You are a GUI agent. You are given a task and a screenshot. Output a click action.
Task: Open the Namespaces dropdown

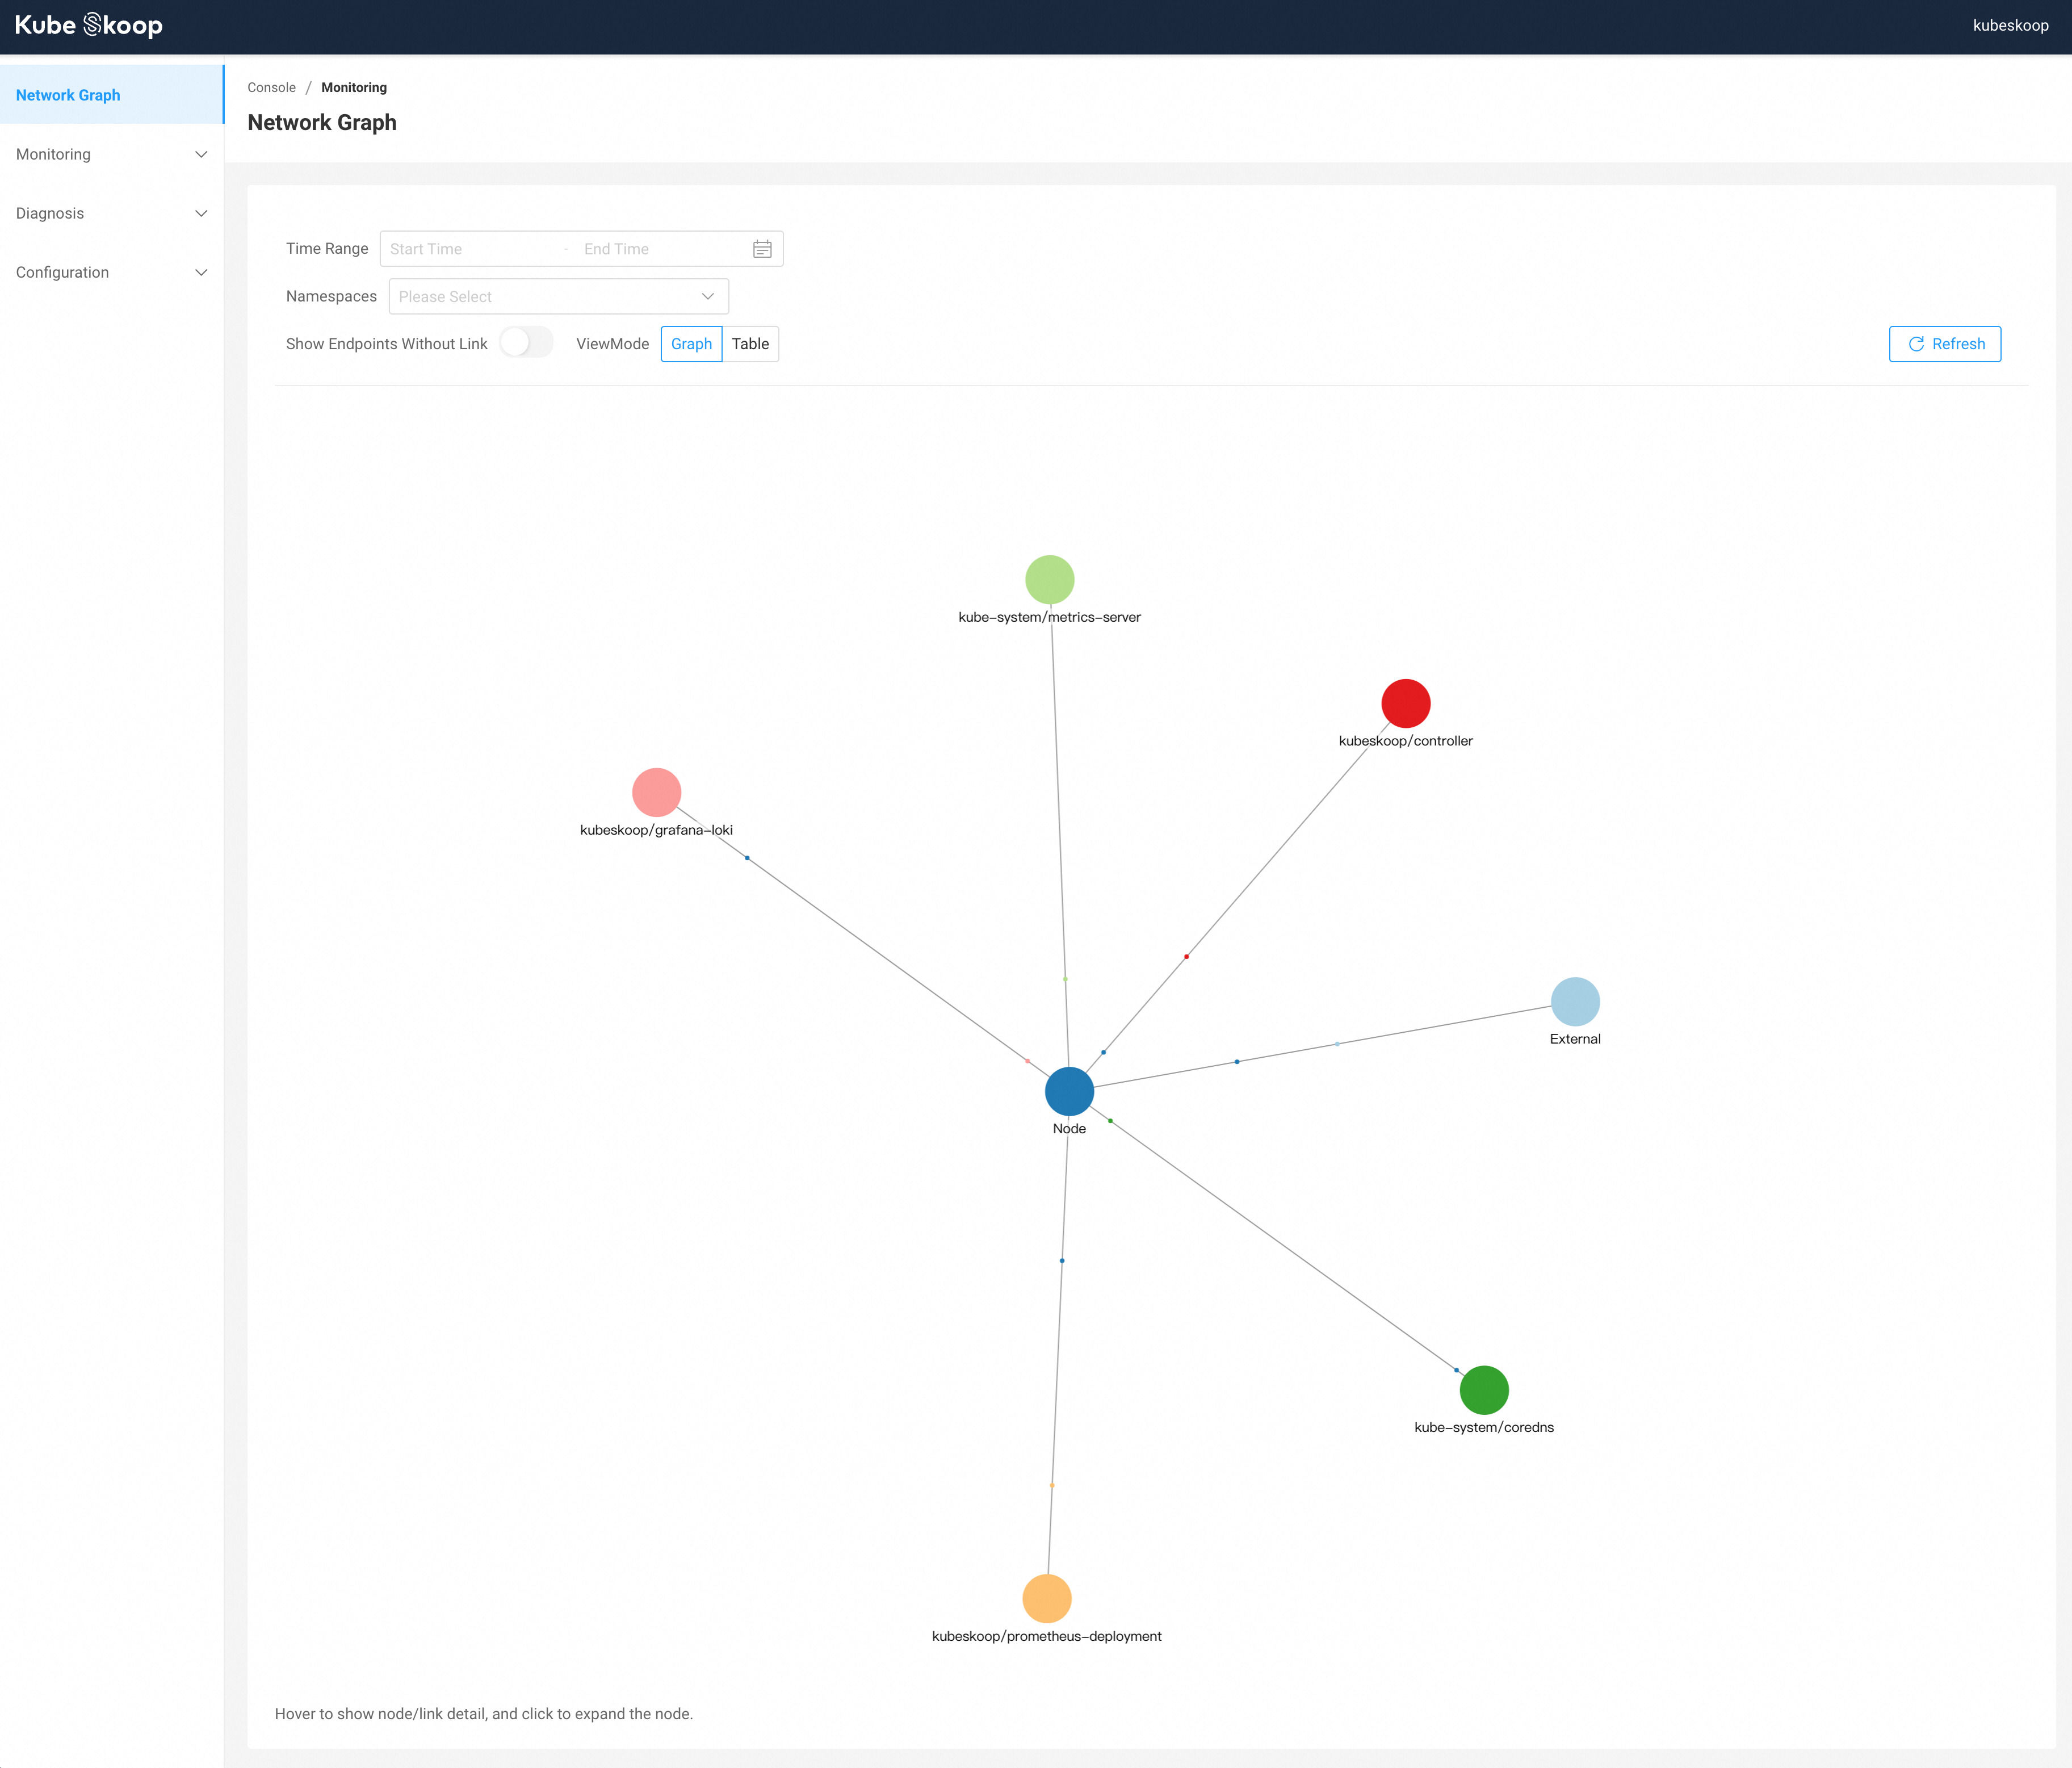(x=558, y=296)
